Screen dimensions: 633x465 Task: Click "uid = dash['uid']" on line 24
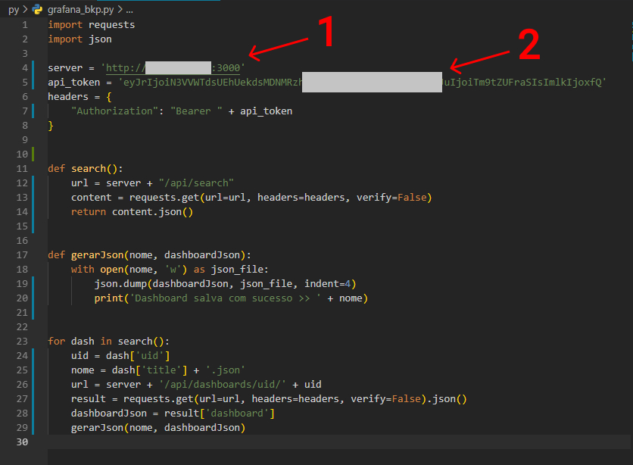120,356
